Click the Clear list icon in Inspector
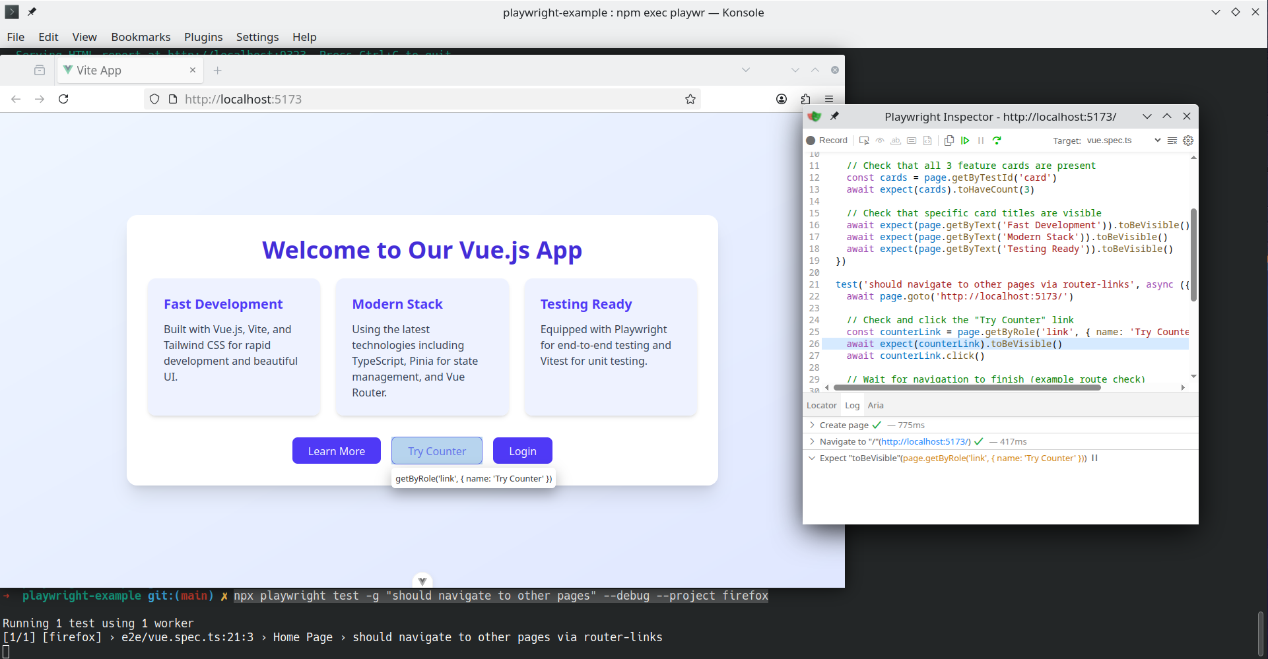The height and width of the screenshot is (659, 1268). point(1172,141)
